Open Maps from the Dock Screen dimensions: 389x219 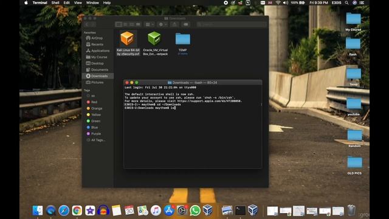[143, 210]
